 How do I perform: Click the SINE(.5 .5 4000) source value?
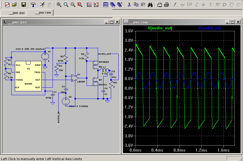click(78, 106)
